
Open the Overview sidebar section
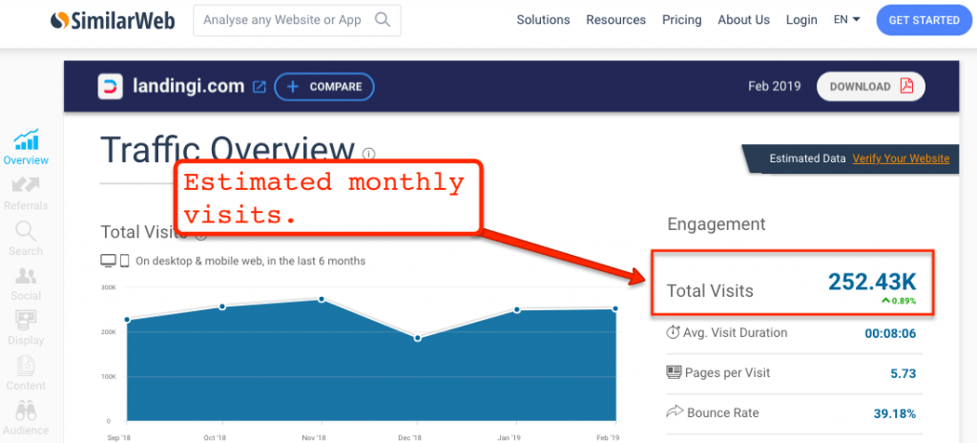click(26, 147)
